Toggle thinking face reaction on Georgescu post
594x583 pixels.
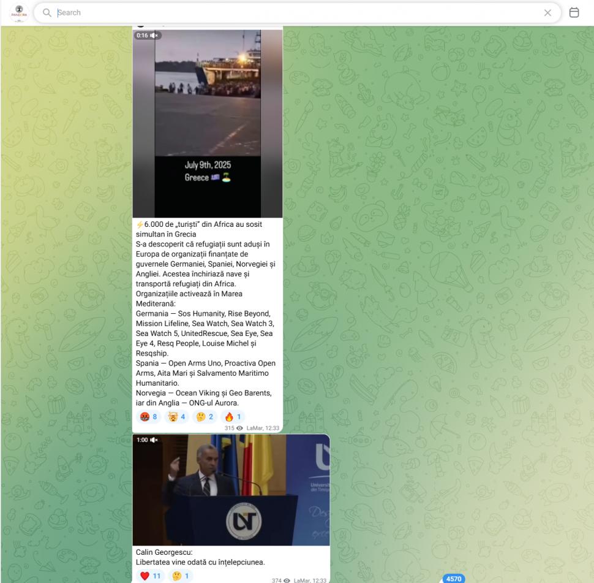[x=180, y=576]
